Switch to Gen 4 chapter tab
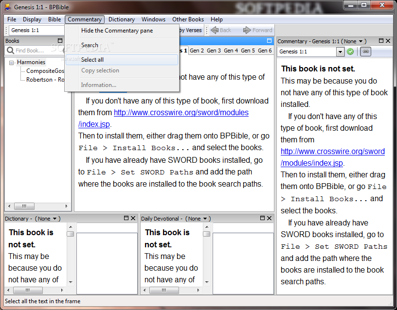The image size is (397, 310). click(231, 51)
